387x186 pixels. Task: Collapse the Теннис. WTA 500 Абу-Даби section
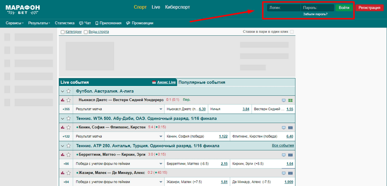click(x=62, y=119)
